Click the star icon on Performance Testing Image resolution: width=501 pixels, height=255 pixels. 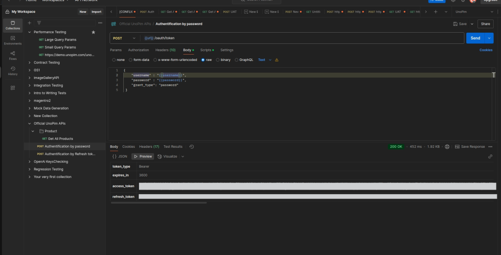click(x=93, y=32)
